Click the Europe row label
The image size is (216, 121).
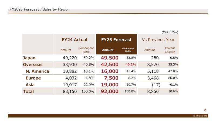click(x=33, y=78)
